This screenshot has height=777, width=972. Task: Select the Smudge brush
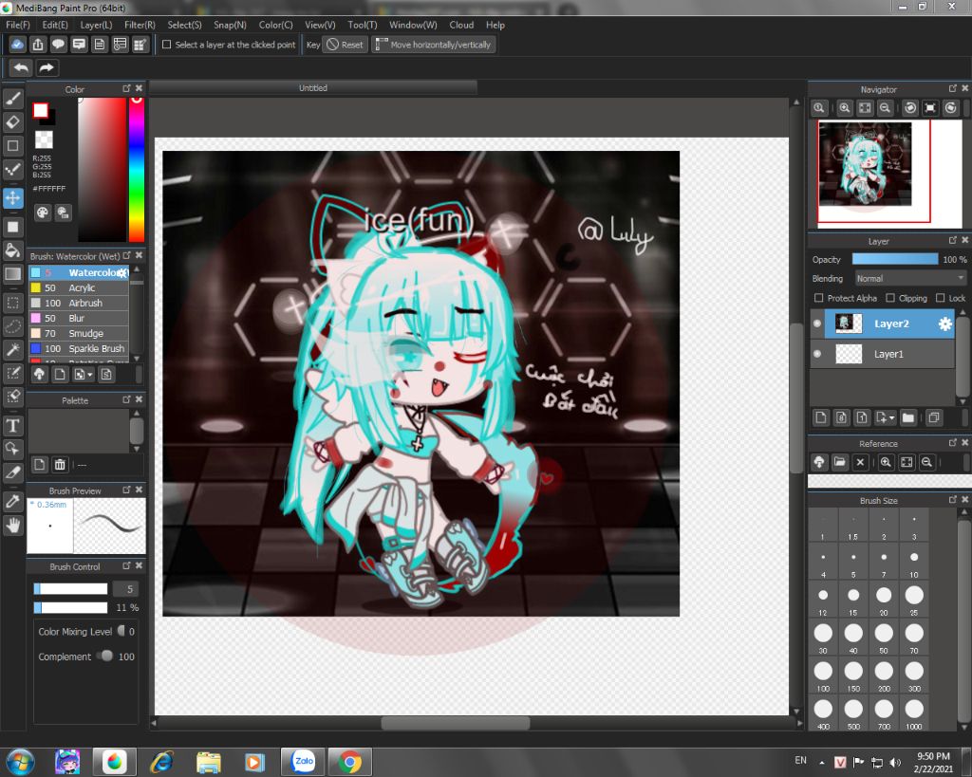point(79,333)
